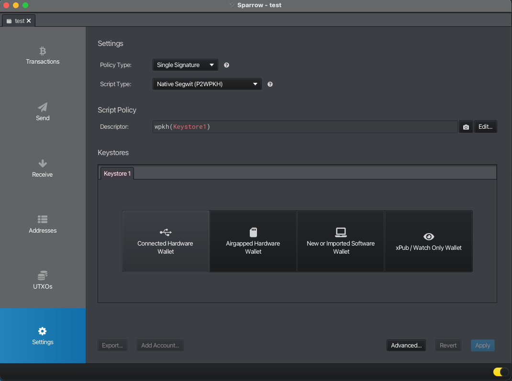The height and width of the screenshot is (381, 512).
Task: Click the Revert button
Action: (448, 346)
